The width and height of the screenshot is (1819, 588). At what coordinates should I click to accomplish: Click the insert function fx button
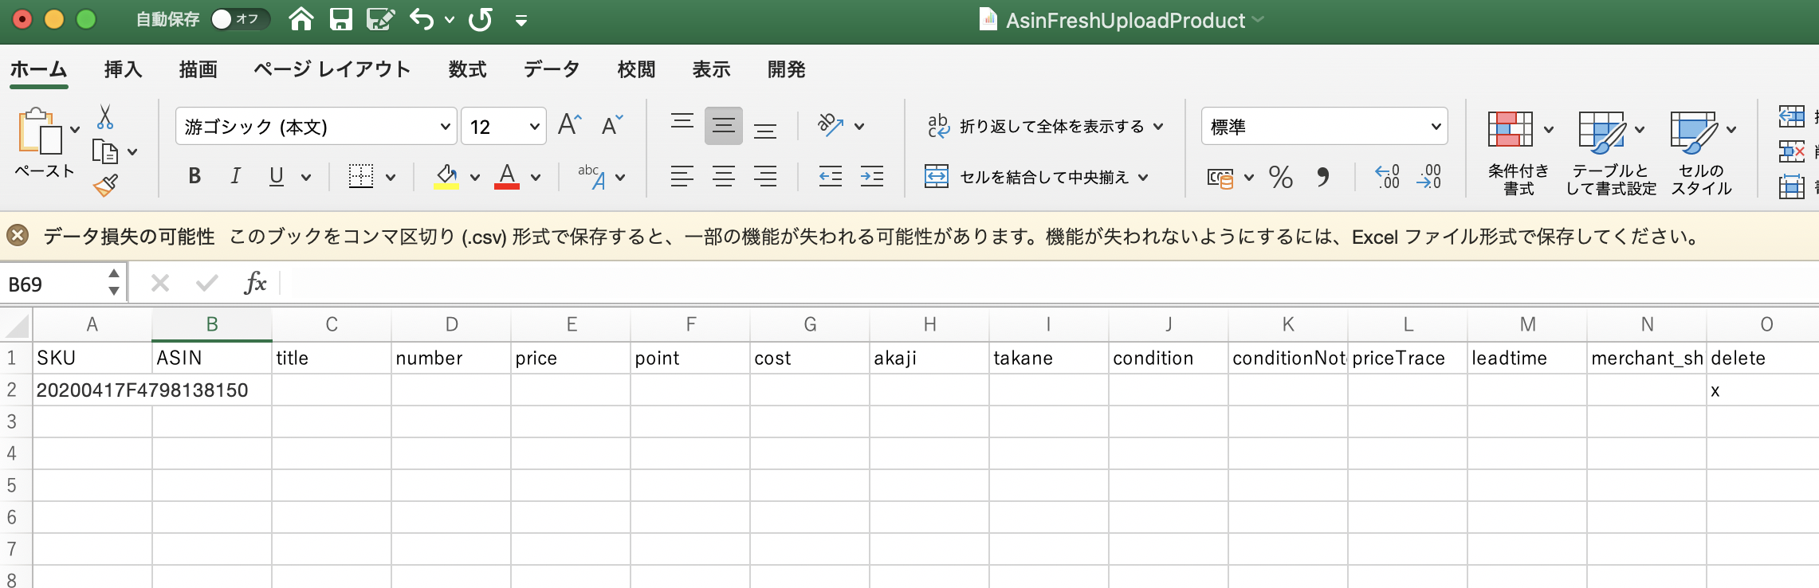click(255, 283)
